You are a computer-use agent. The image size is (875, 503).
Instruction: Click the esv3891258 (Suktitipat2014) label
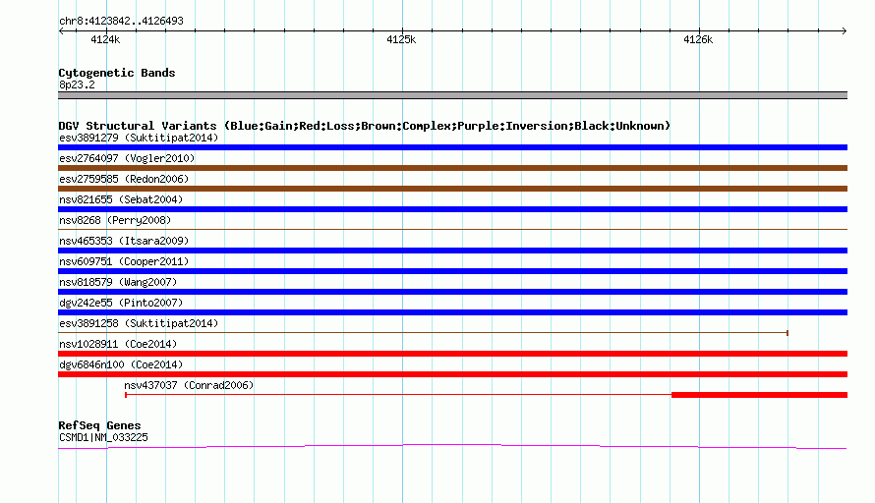click(x=139, y=323)
